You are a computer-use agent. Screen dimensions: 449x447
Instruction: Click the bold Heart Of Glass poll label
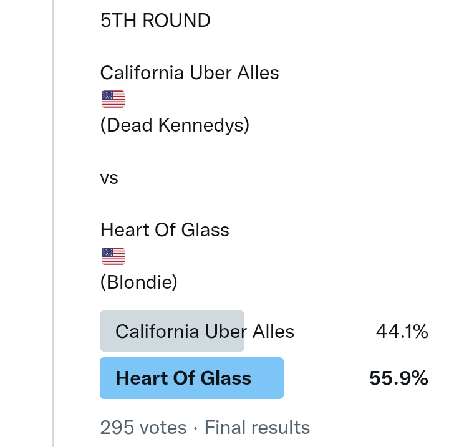coord(183,378)
